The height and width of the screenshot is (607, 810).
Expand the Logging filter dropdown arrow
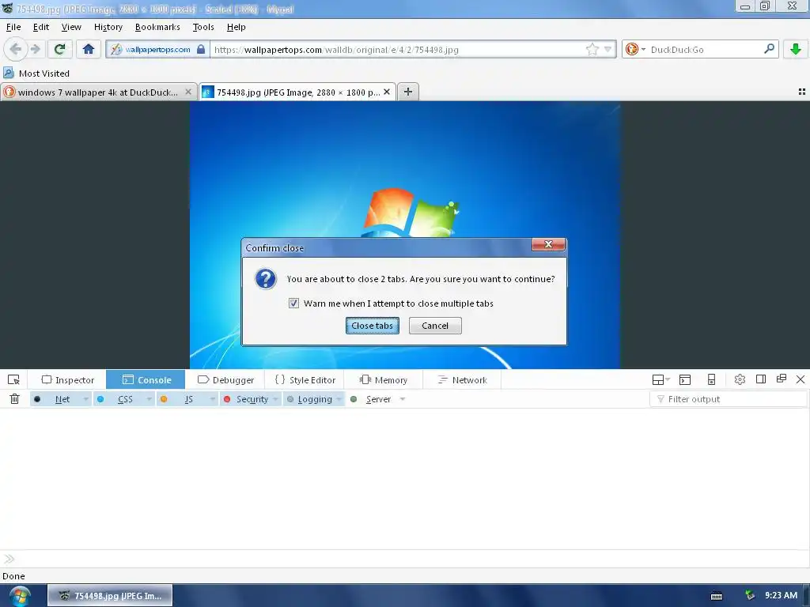point(339,399)
